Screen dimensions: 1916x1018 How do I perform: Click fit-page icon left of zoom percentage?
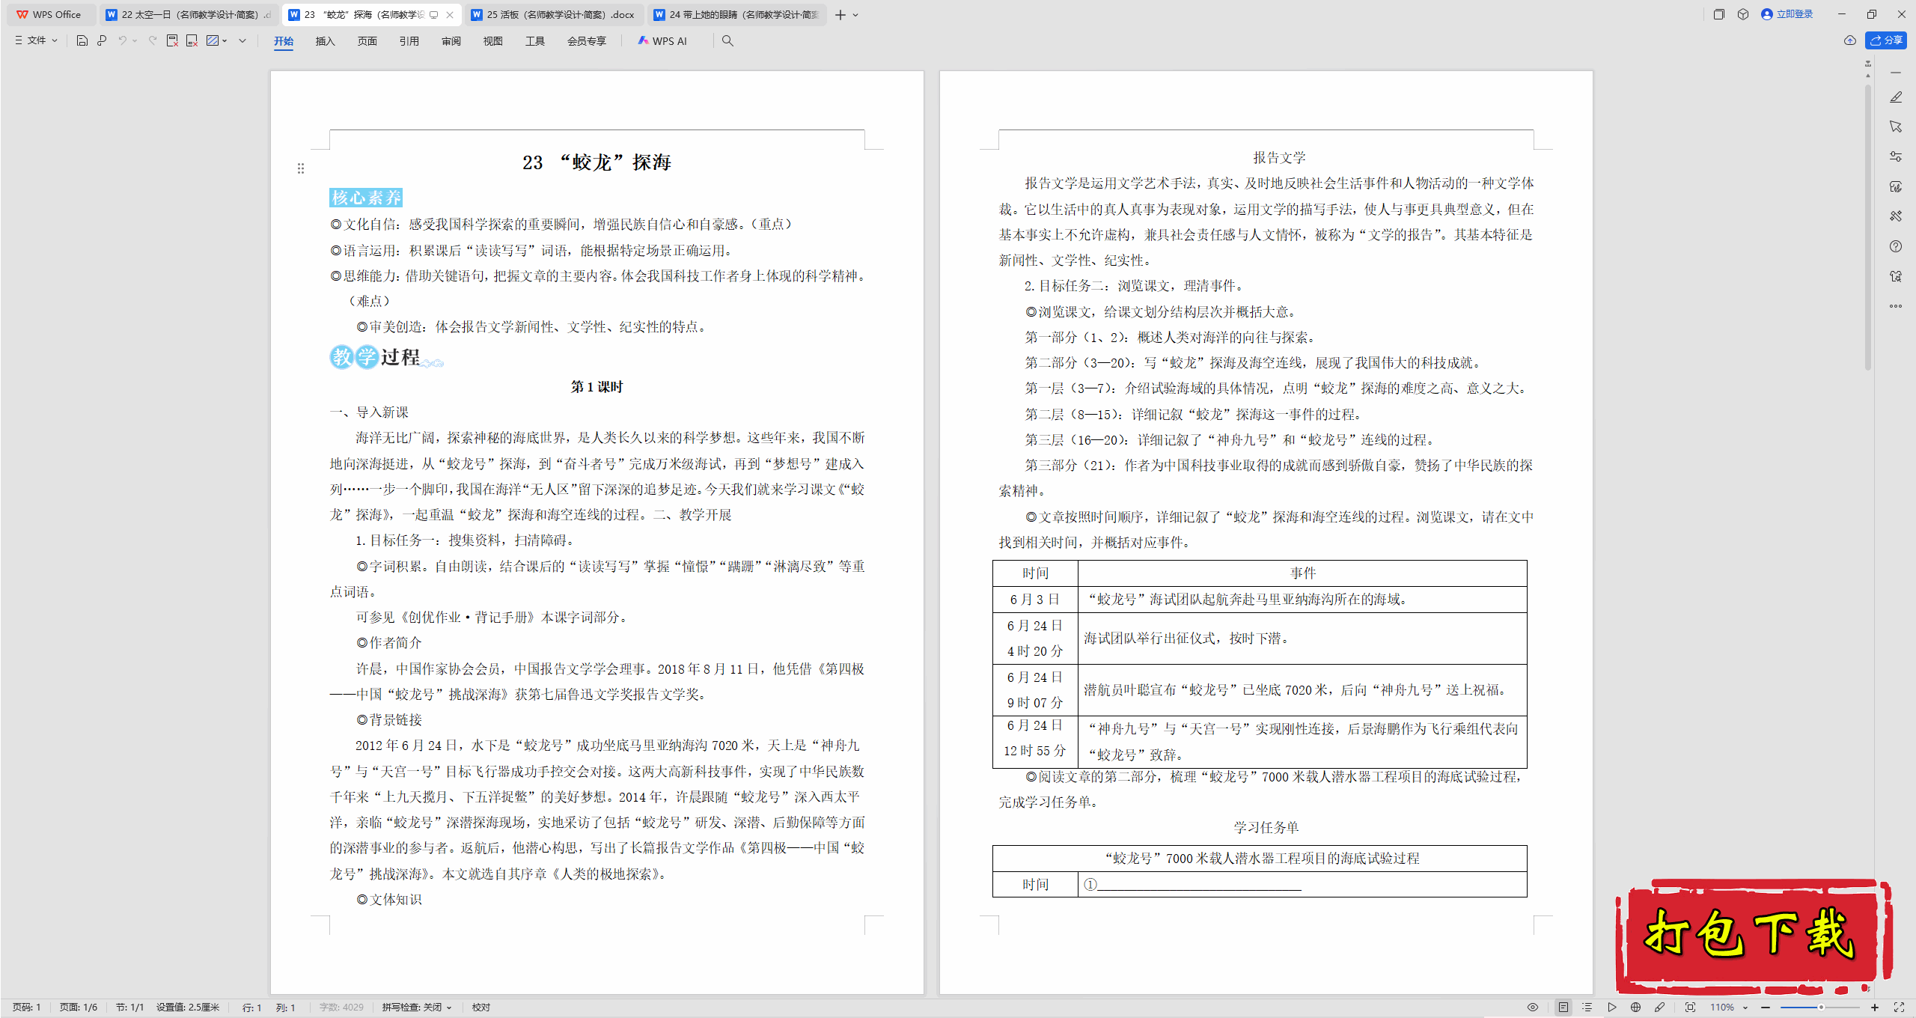[x=1690, y=1008]
